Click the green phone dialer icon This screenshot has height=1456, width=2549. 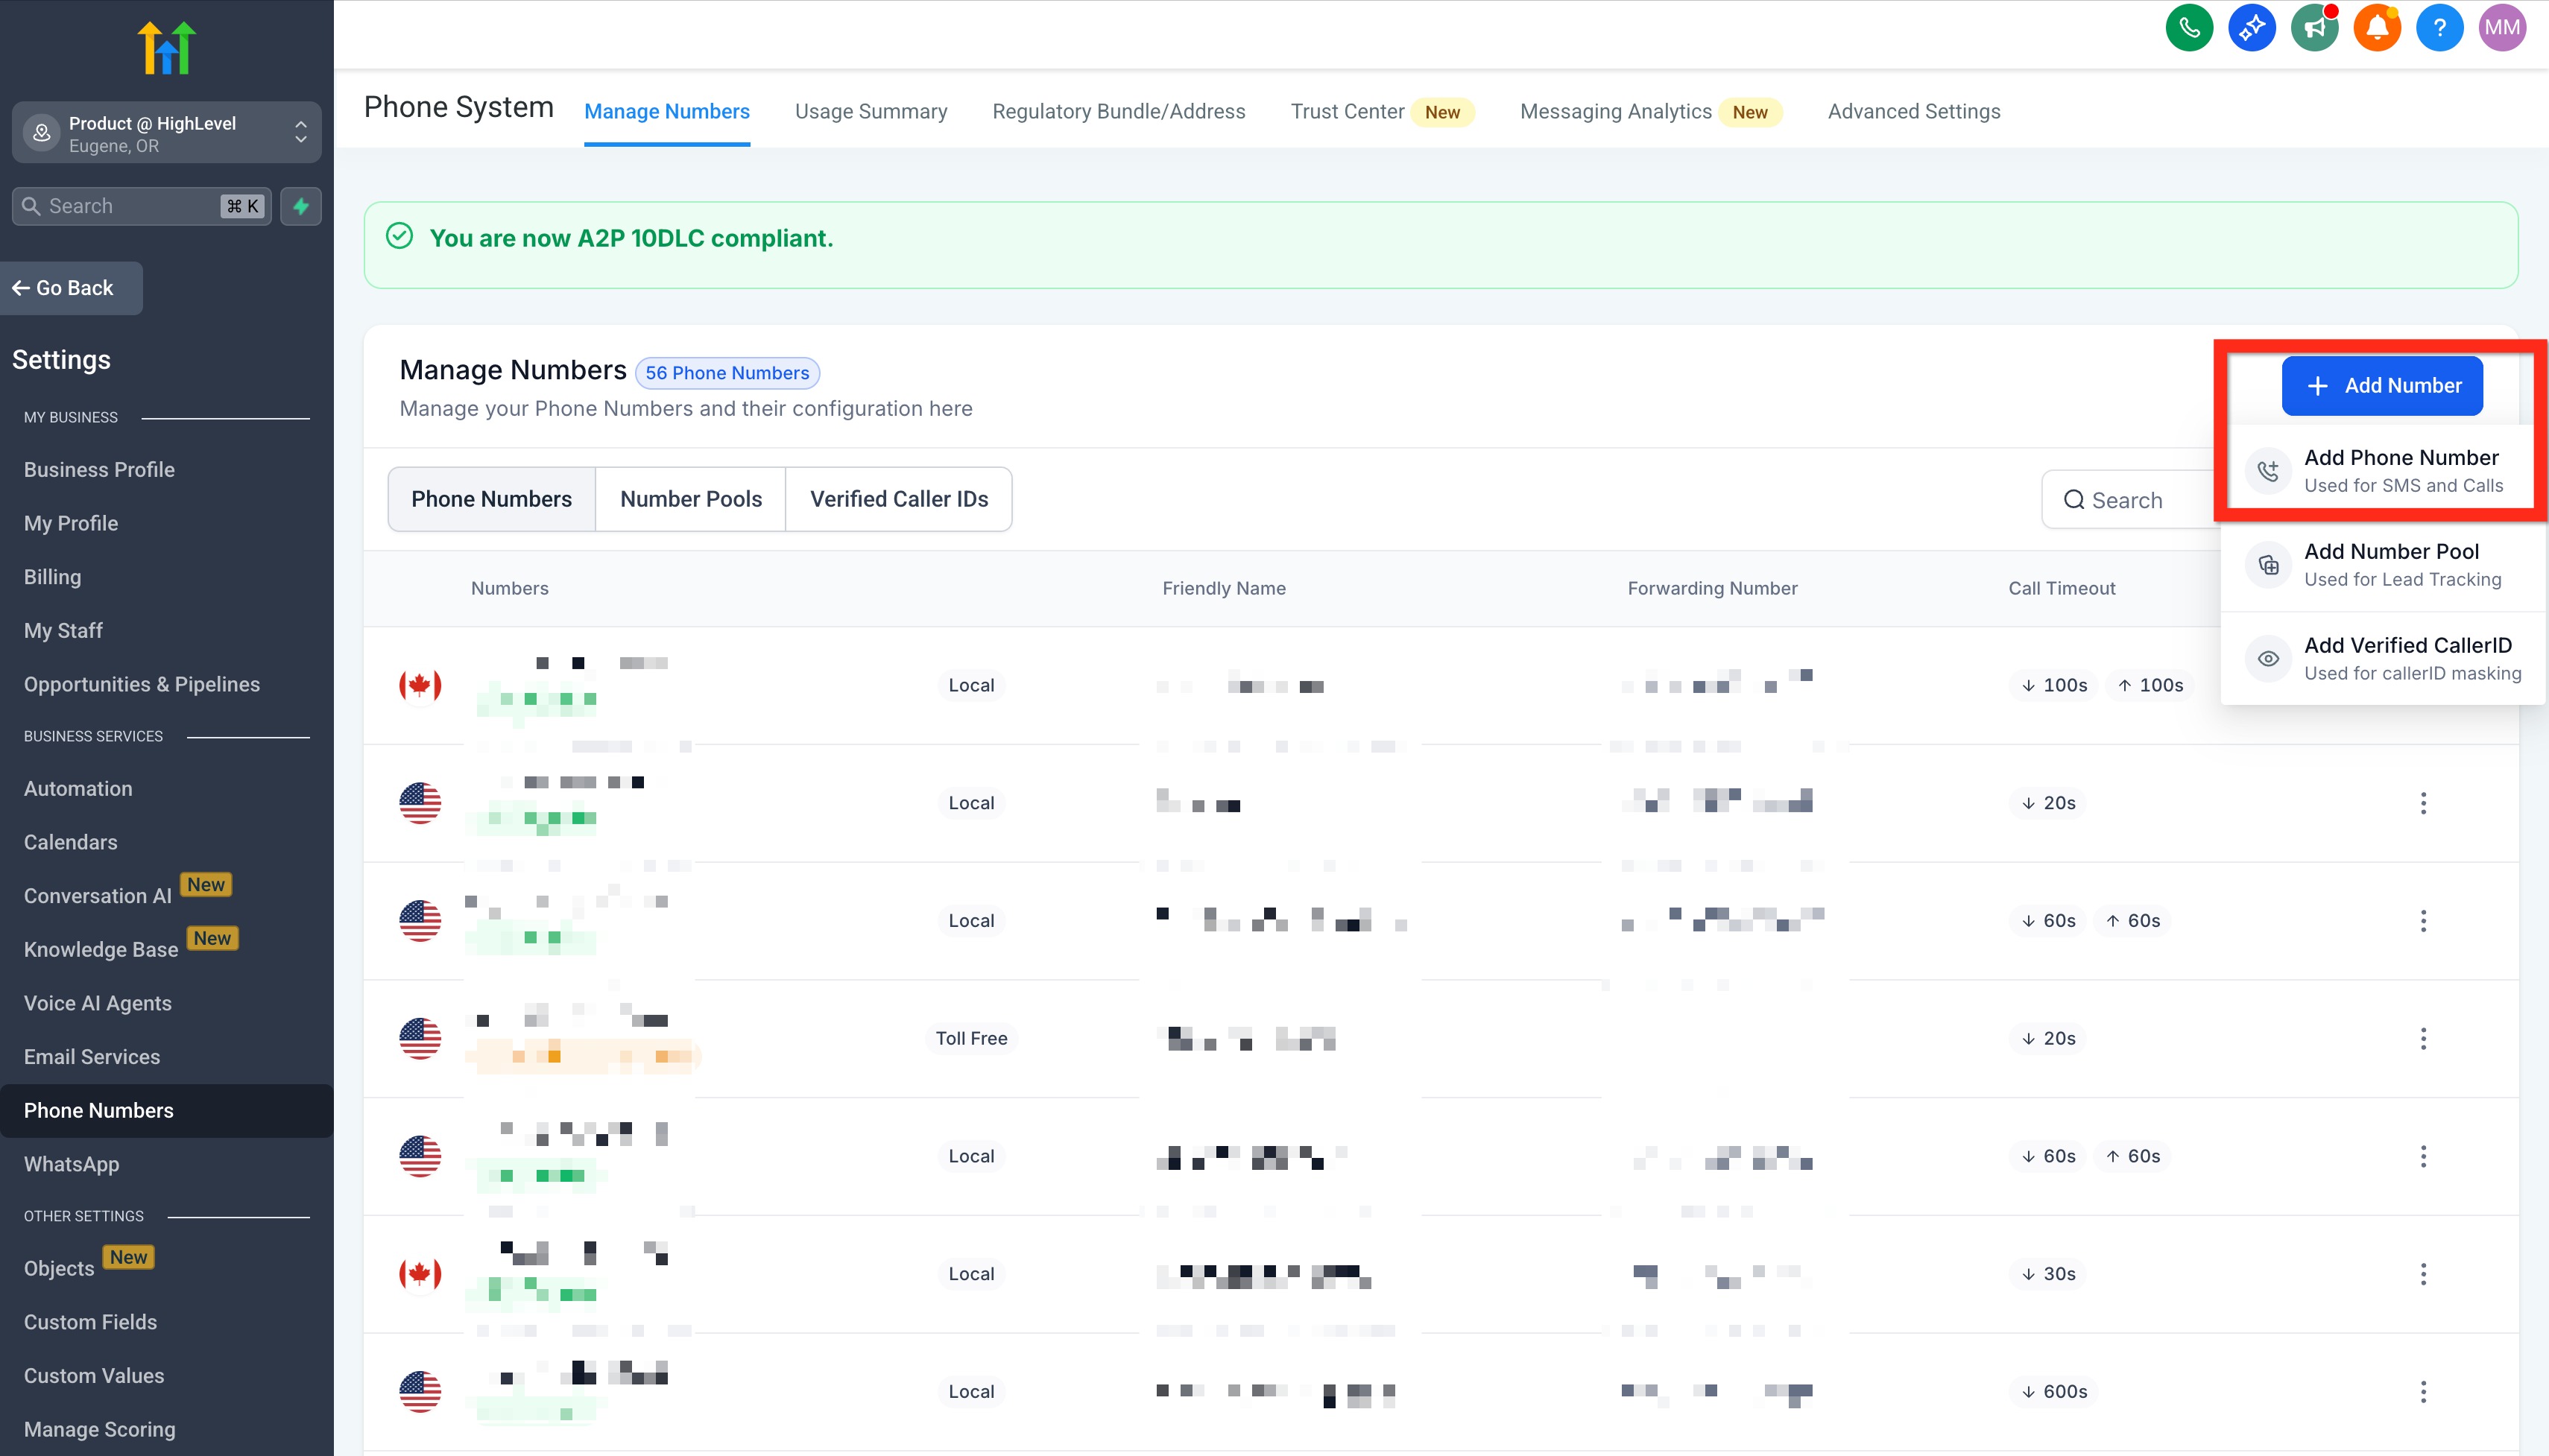2189,27
